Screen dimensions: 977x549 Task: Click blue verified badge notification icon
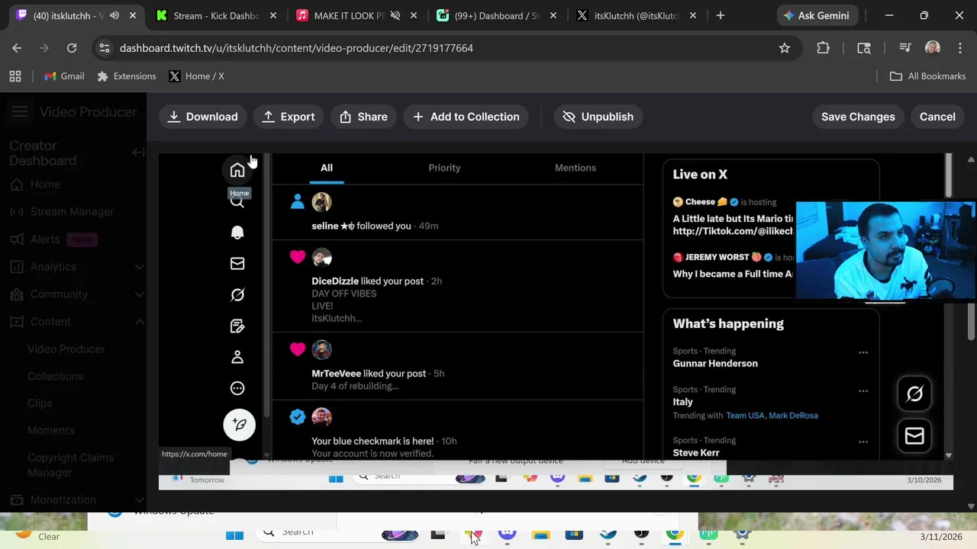(298, 416)
